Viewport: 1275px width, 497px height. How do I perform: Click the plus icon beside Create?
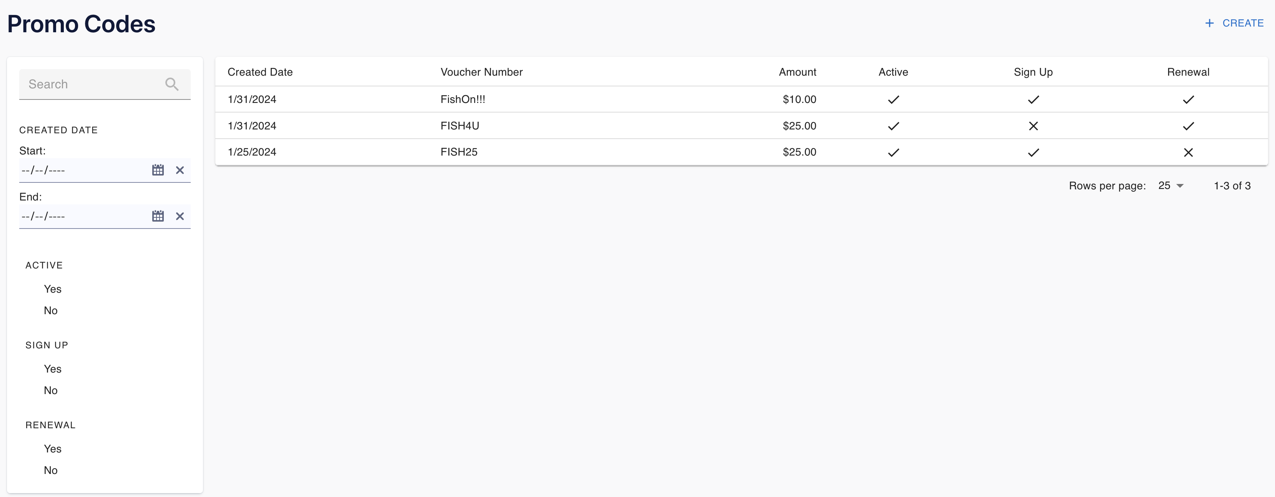pos(1209,23)
